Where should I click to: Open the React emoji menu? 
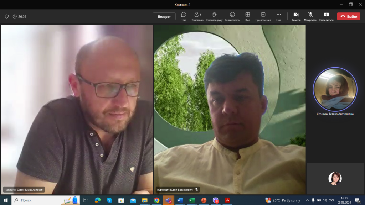pos(232,16)
